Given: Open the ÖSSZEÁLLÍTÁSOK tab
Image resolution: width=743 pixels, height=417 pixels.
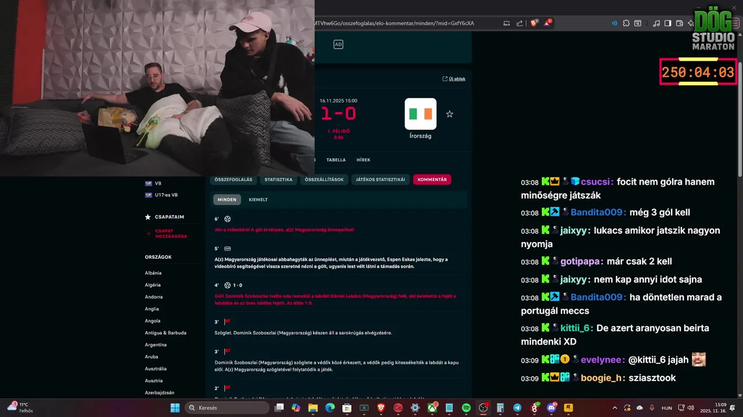Looking at the screenshot, I should (x=324, y=180).
